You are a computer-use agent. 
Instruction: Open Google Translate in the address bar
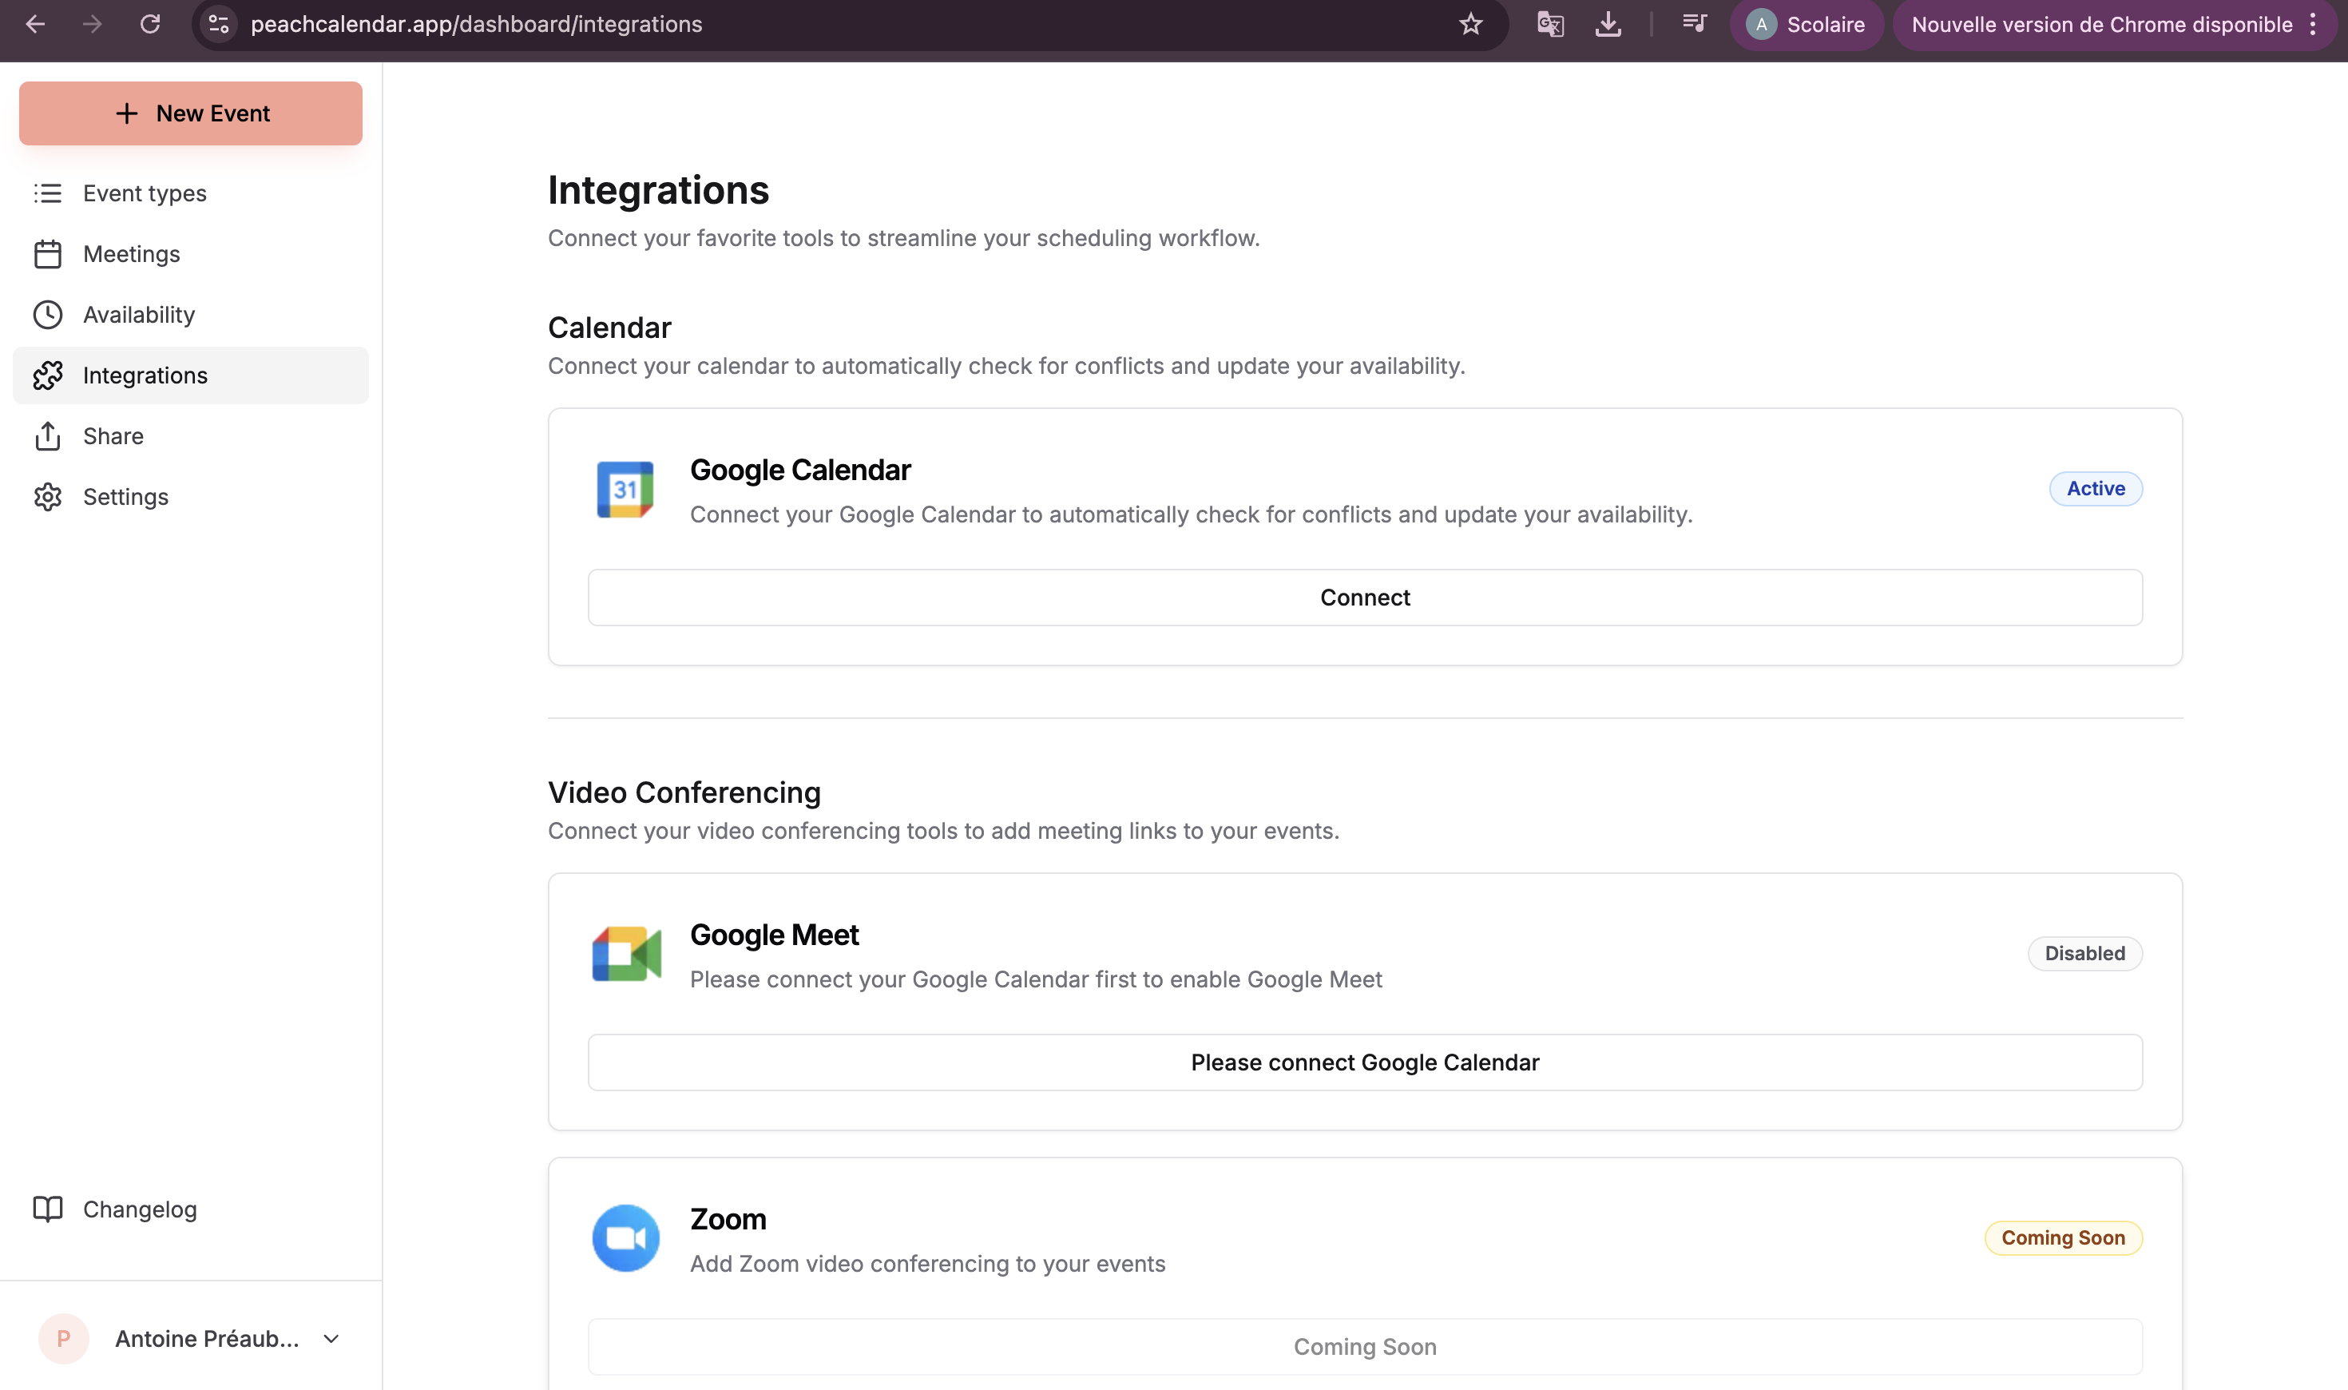[1550, 24]
